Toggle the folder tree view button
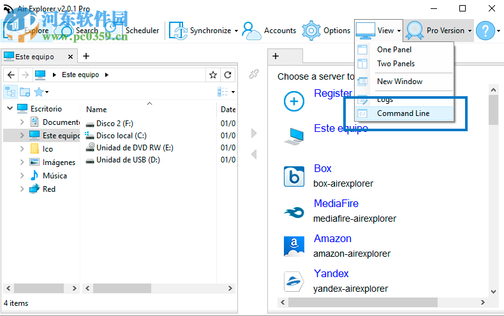This screenshot has width=504, height=316. 10,92
